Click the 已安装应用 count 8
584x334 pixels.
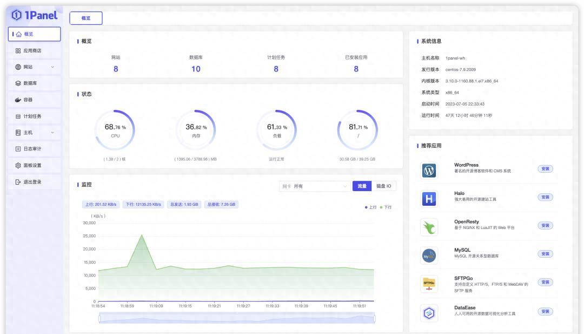(x=356, y=69)
